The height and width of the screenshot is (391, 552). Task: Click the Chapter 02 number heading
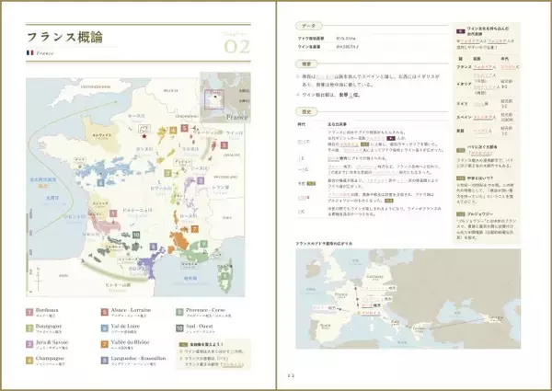pos(236,46)
